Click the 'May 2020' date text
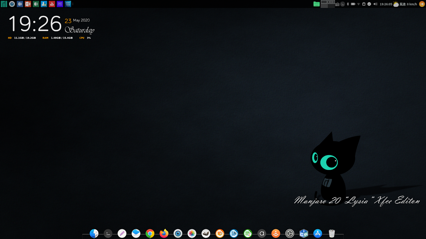The height and width of the screenshot is (239, 426). [81, 20]
